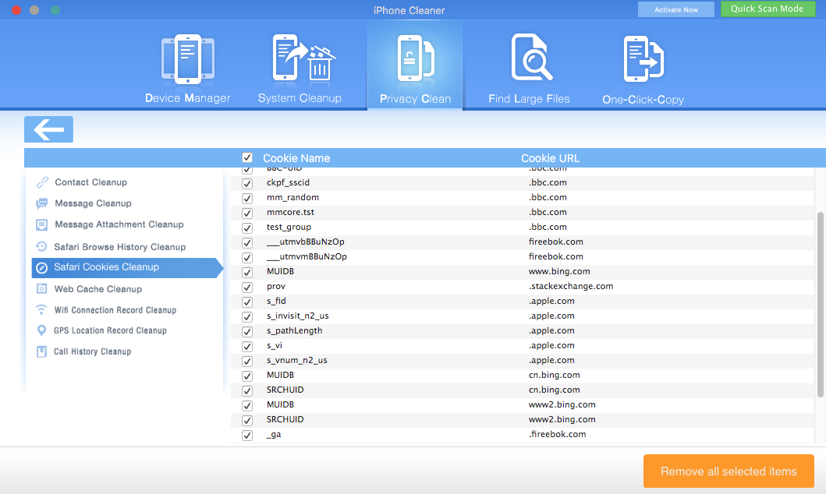
Task: Open the Device Manager icon
Action: tap(187, 59)
